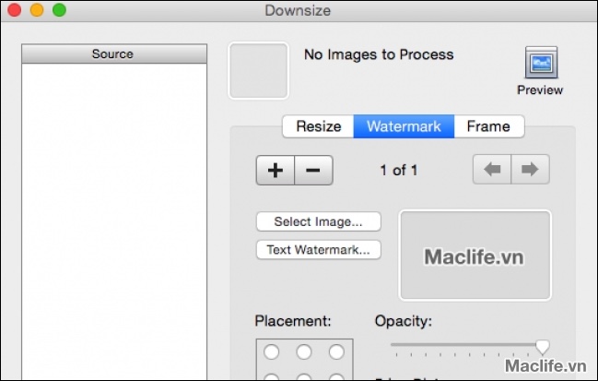598x381 pixels.
Task: Go to previous watermark with left arrow
Action: (493, 171)
